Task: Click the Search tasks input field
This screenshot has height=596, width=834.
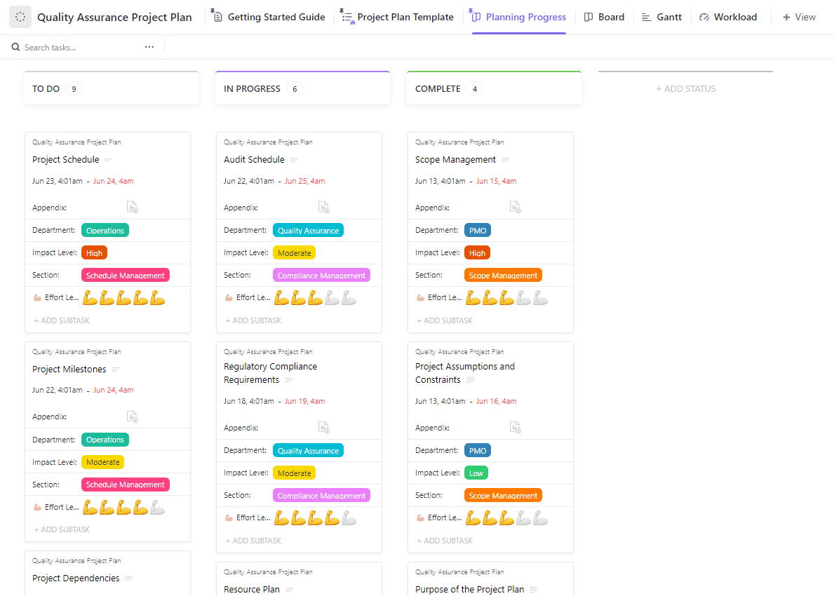Action: click(77, 47)
